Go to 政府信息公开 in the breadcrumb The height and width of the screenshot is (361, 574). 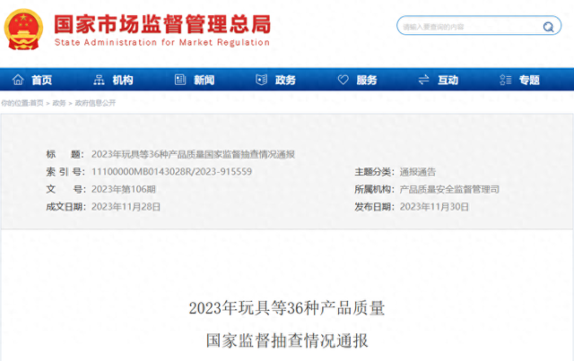tap(95, 103)
